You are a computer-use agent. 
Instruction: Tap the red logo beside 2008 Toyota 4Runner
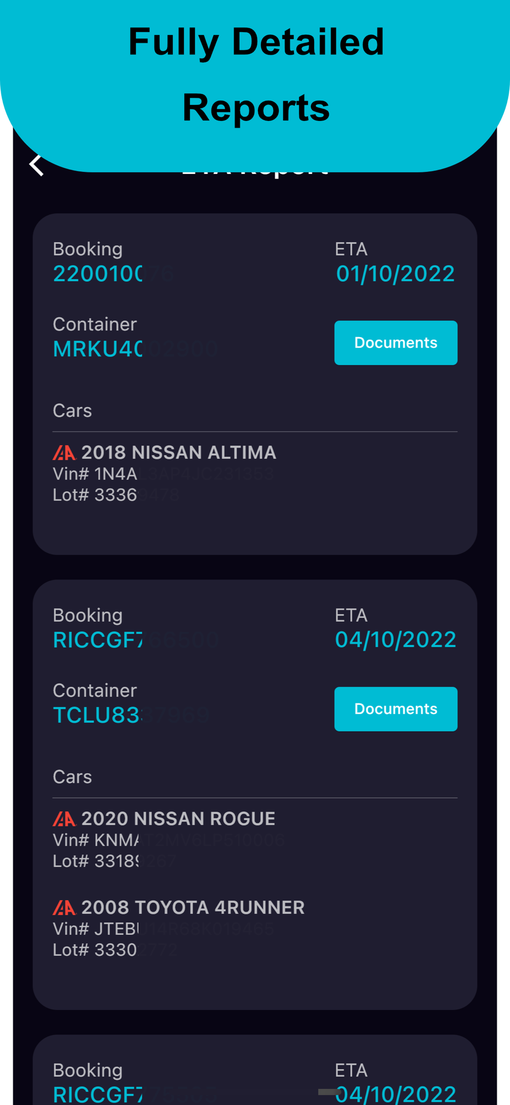pos(64,908)
